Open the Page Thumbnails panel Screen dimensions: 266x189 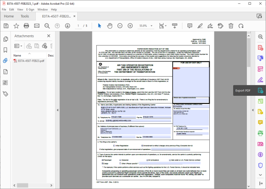[6, 39]
